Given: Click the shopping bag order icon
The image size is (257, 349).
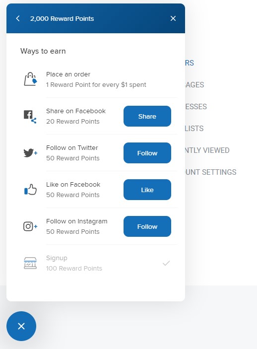Looking at the screenshot, I should [30, 79].
